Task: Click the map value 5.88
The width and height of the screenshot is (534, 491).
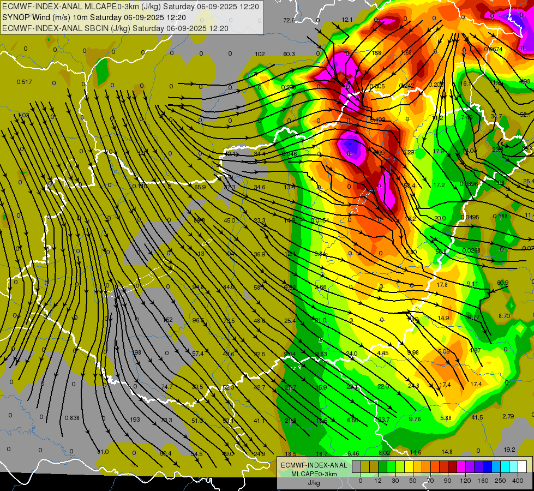Action: click(x=446, y=418)
